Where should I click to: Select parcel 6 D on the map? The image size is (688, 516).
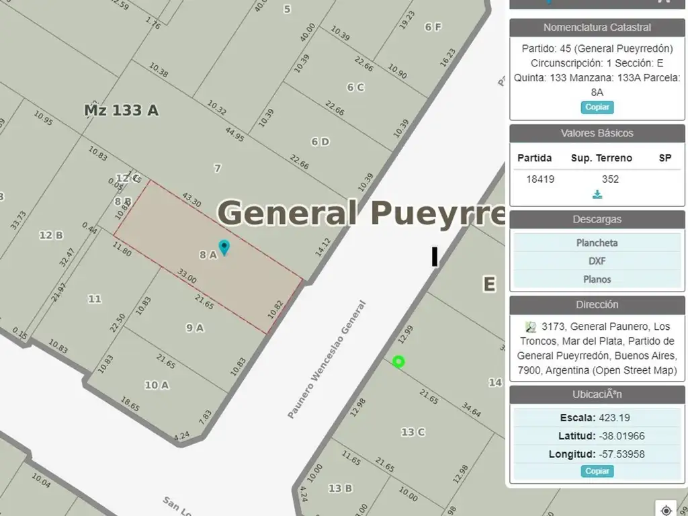(x=320, y=142)
